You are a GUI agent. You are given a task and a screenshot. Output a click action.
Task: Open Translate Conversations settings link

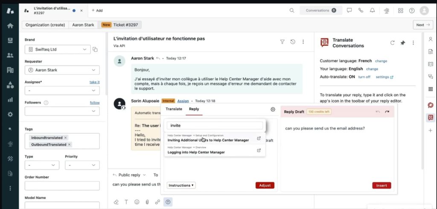[x=385, y=77]
